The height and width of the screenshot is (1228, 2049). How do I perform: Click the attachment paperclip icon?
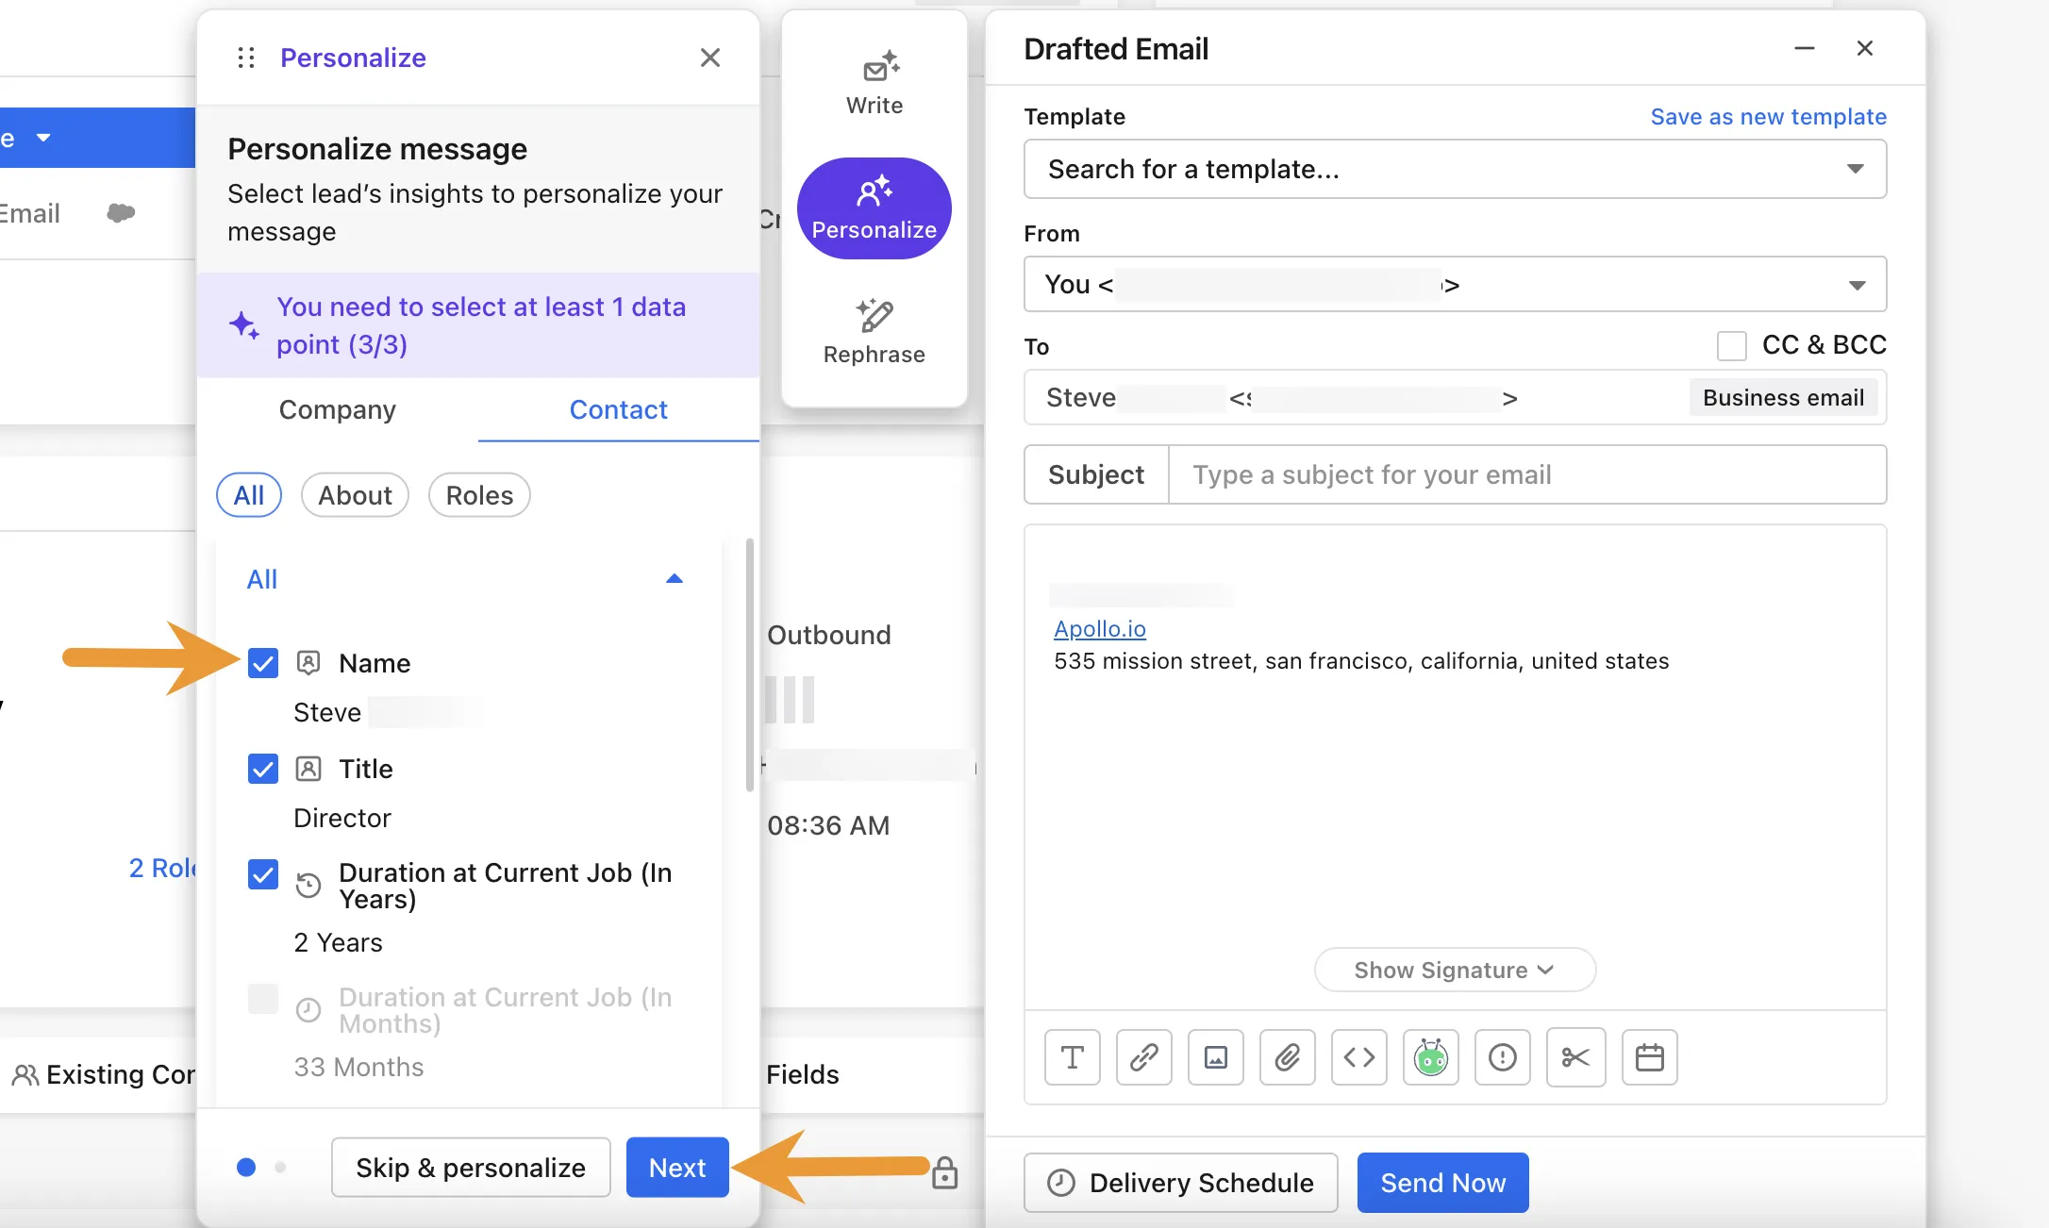click(1286, 1057)
